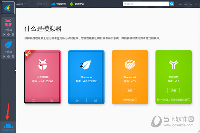Image resolution: width=200 pixels, height=133 pixels.
Task: Install 热核引擎 with 安装 button
Action: coord(173,91)
